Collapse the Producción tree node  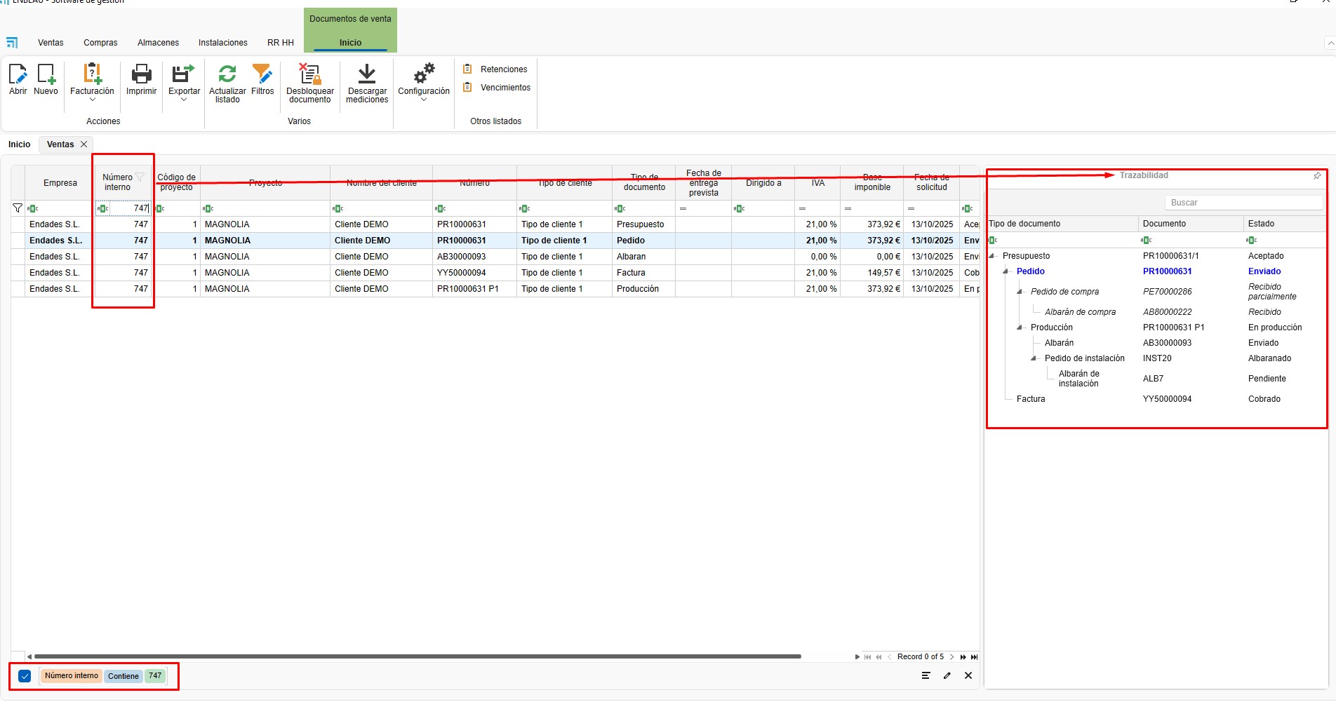point(1020,328)
